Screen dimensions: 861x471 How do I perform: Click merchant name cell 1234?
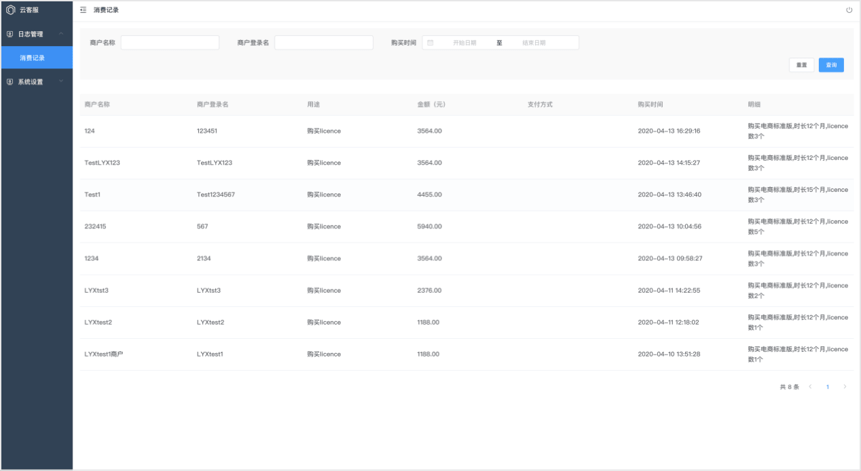tap(92, 258)
